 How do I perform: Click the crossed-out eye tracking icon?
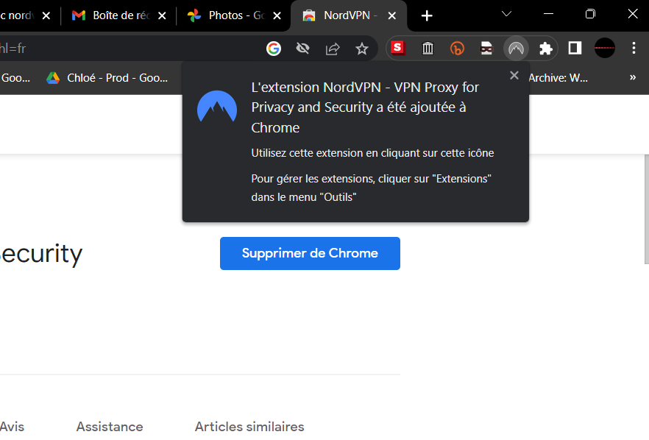303,49
